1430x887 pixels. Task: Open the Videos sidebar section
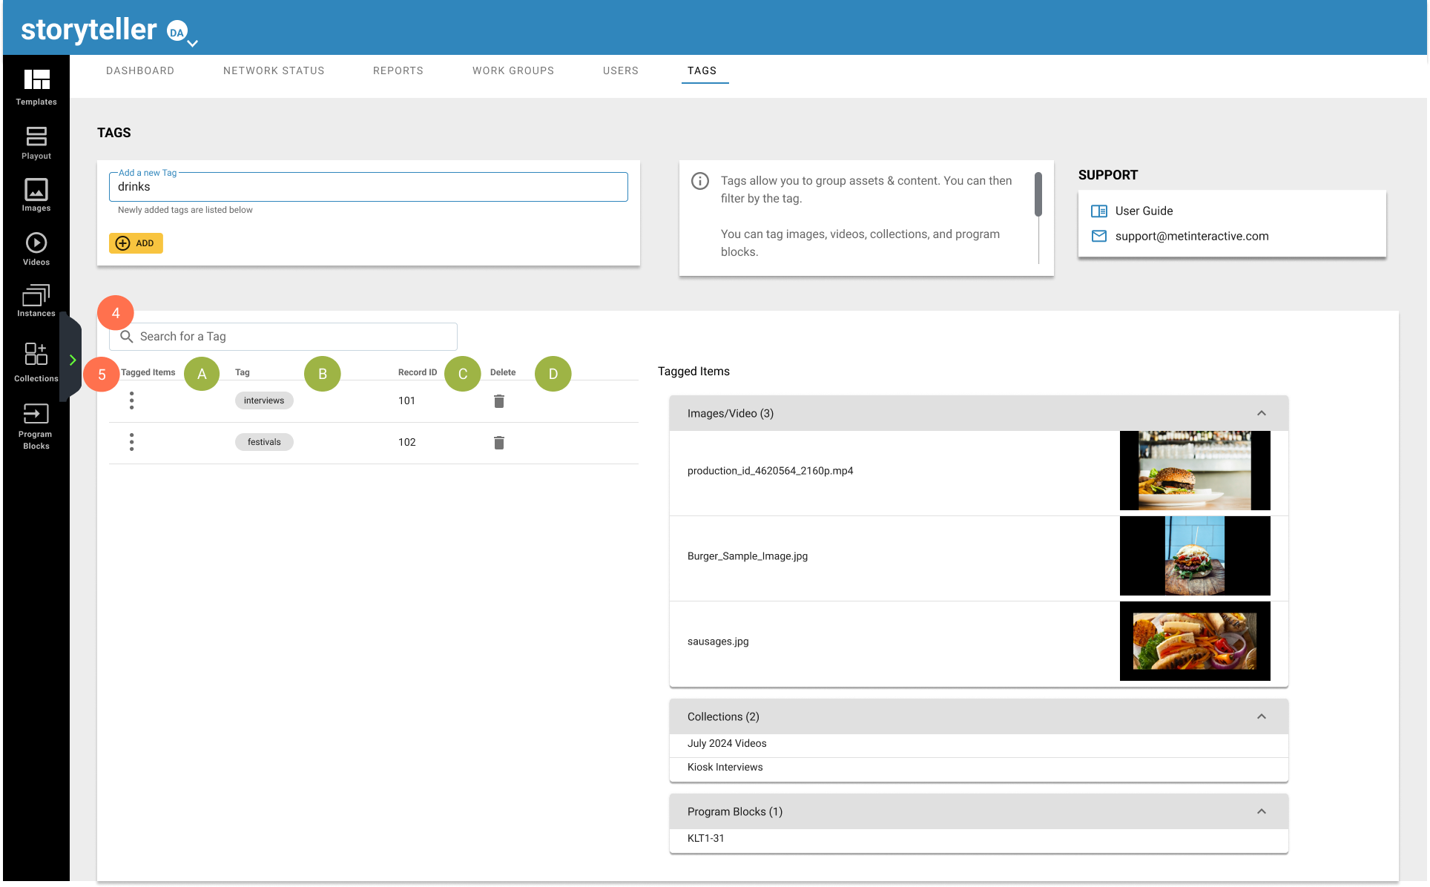point(36,249)
